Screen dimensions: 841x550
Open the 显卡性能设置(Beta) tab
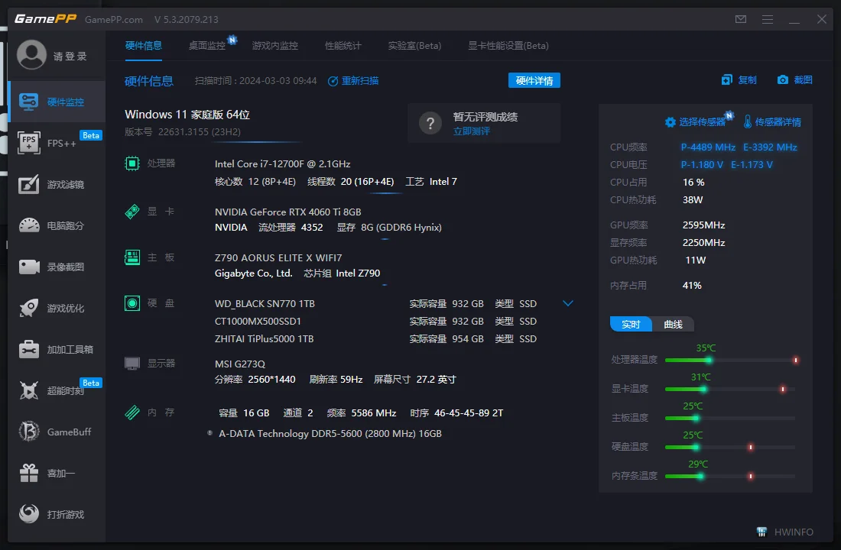tap(508, 46)
